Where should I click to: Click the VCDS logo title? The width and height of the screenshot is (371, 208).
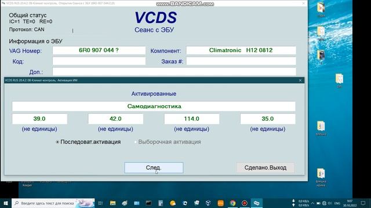coord(155,17)
